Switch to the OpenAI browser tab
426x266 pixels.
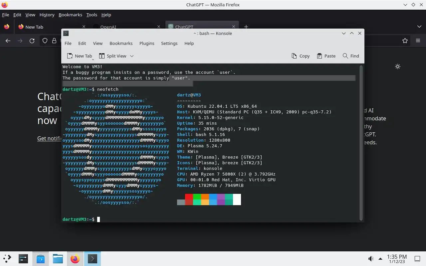pos(126,27)
